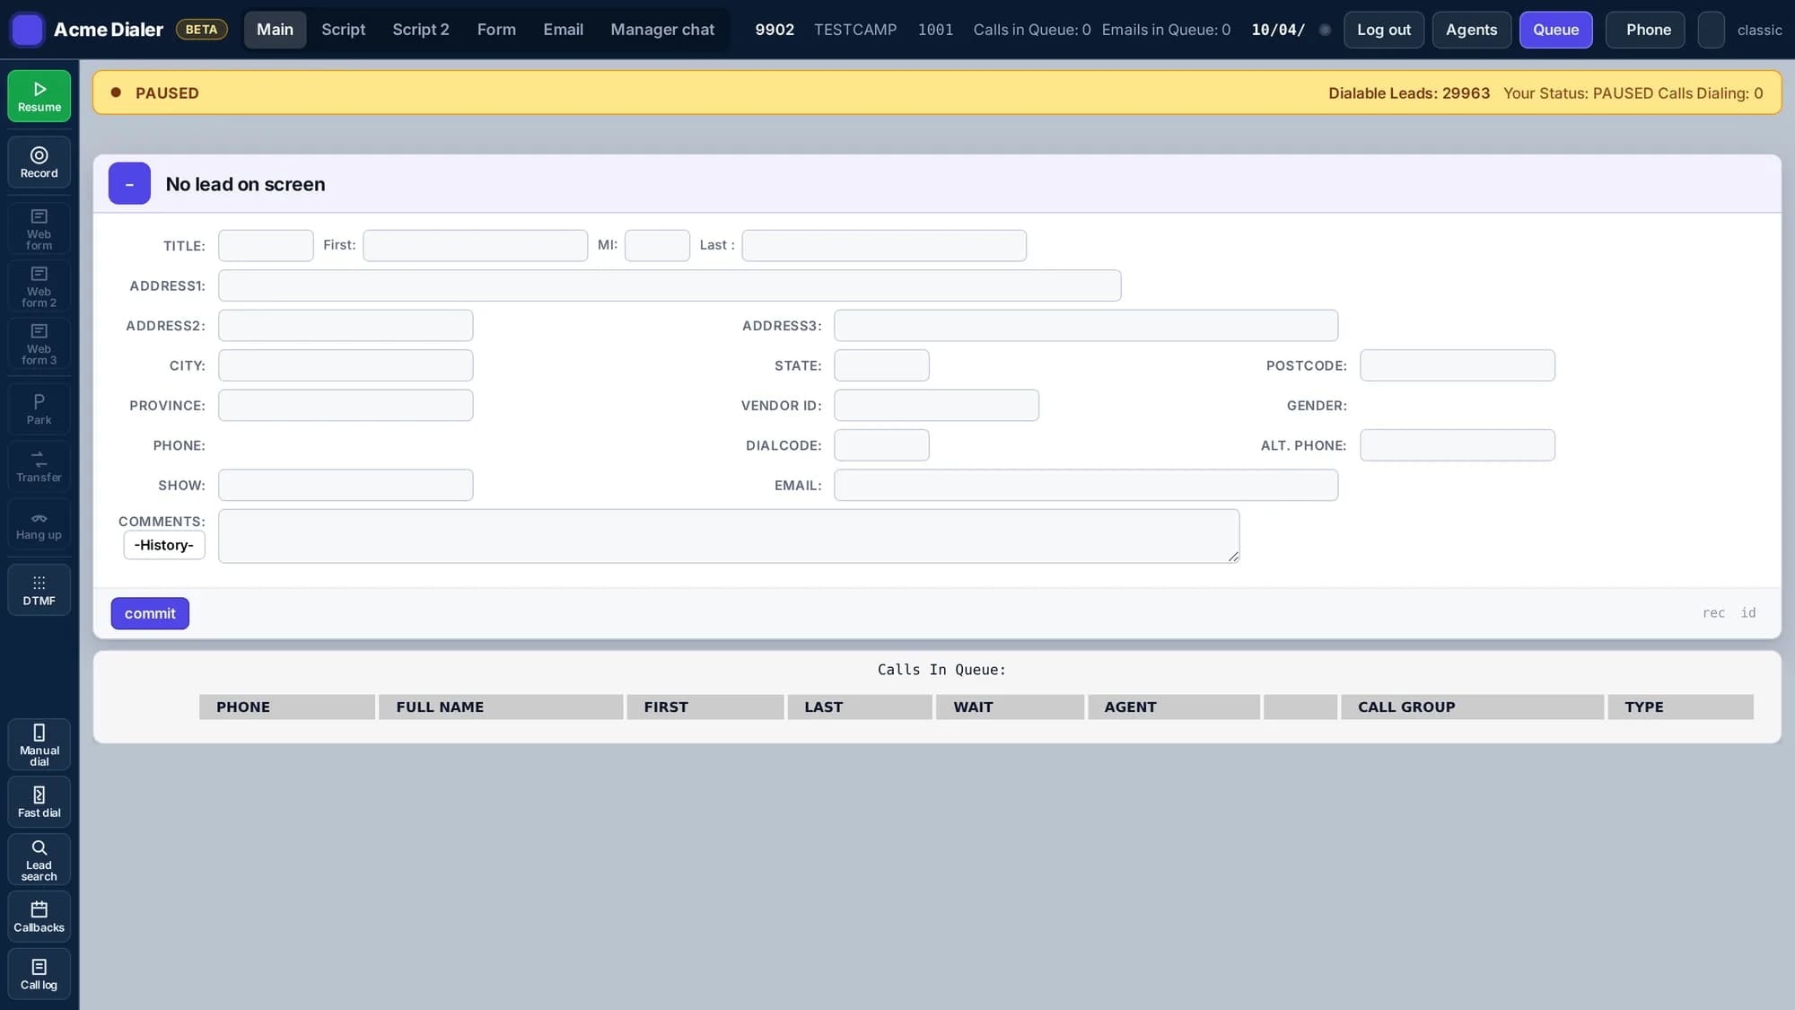Open Web form 3 in sidebar
The width and height of the screenshot is (1795, 1010).
pyautogui.click(x=39, y=344)
